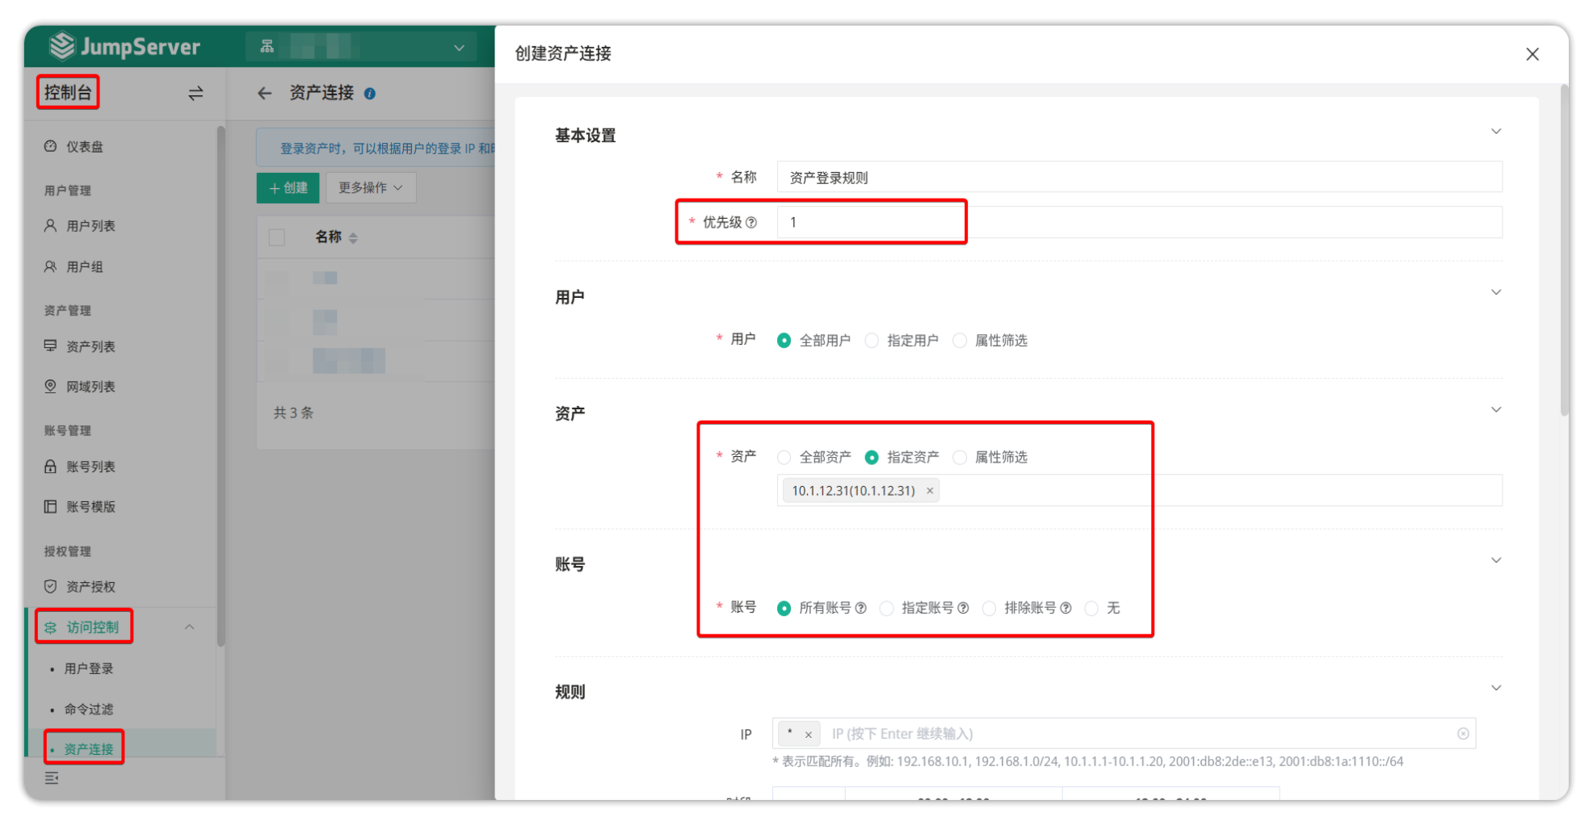1593x817 pixels.
Task: Tick the select-all checkbox in table header
Action: click(x=277, y=237)
